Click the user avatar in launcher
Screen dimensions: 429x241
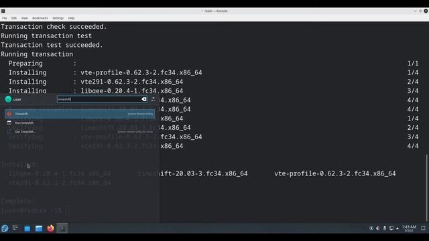pyautogui.click(x=8, y=99)
